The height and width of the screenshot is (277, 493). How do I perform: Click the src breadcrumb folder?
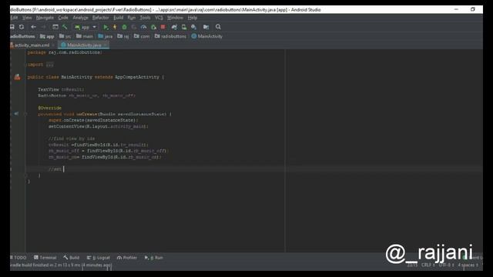coord(65,36)
